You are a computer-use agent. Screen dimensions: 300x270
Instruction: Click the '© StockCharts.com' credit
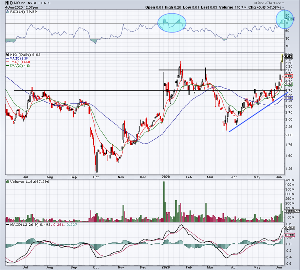(269, 3)
